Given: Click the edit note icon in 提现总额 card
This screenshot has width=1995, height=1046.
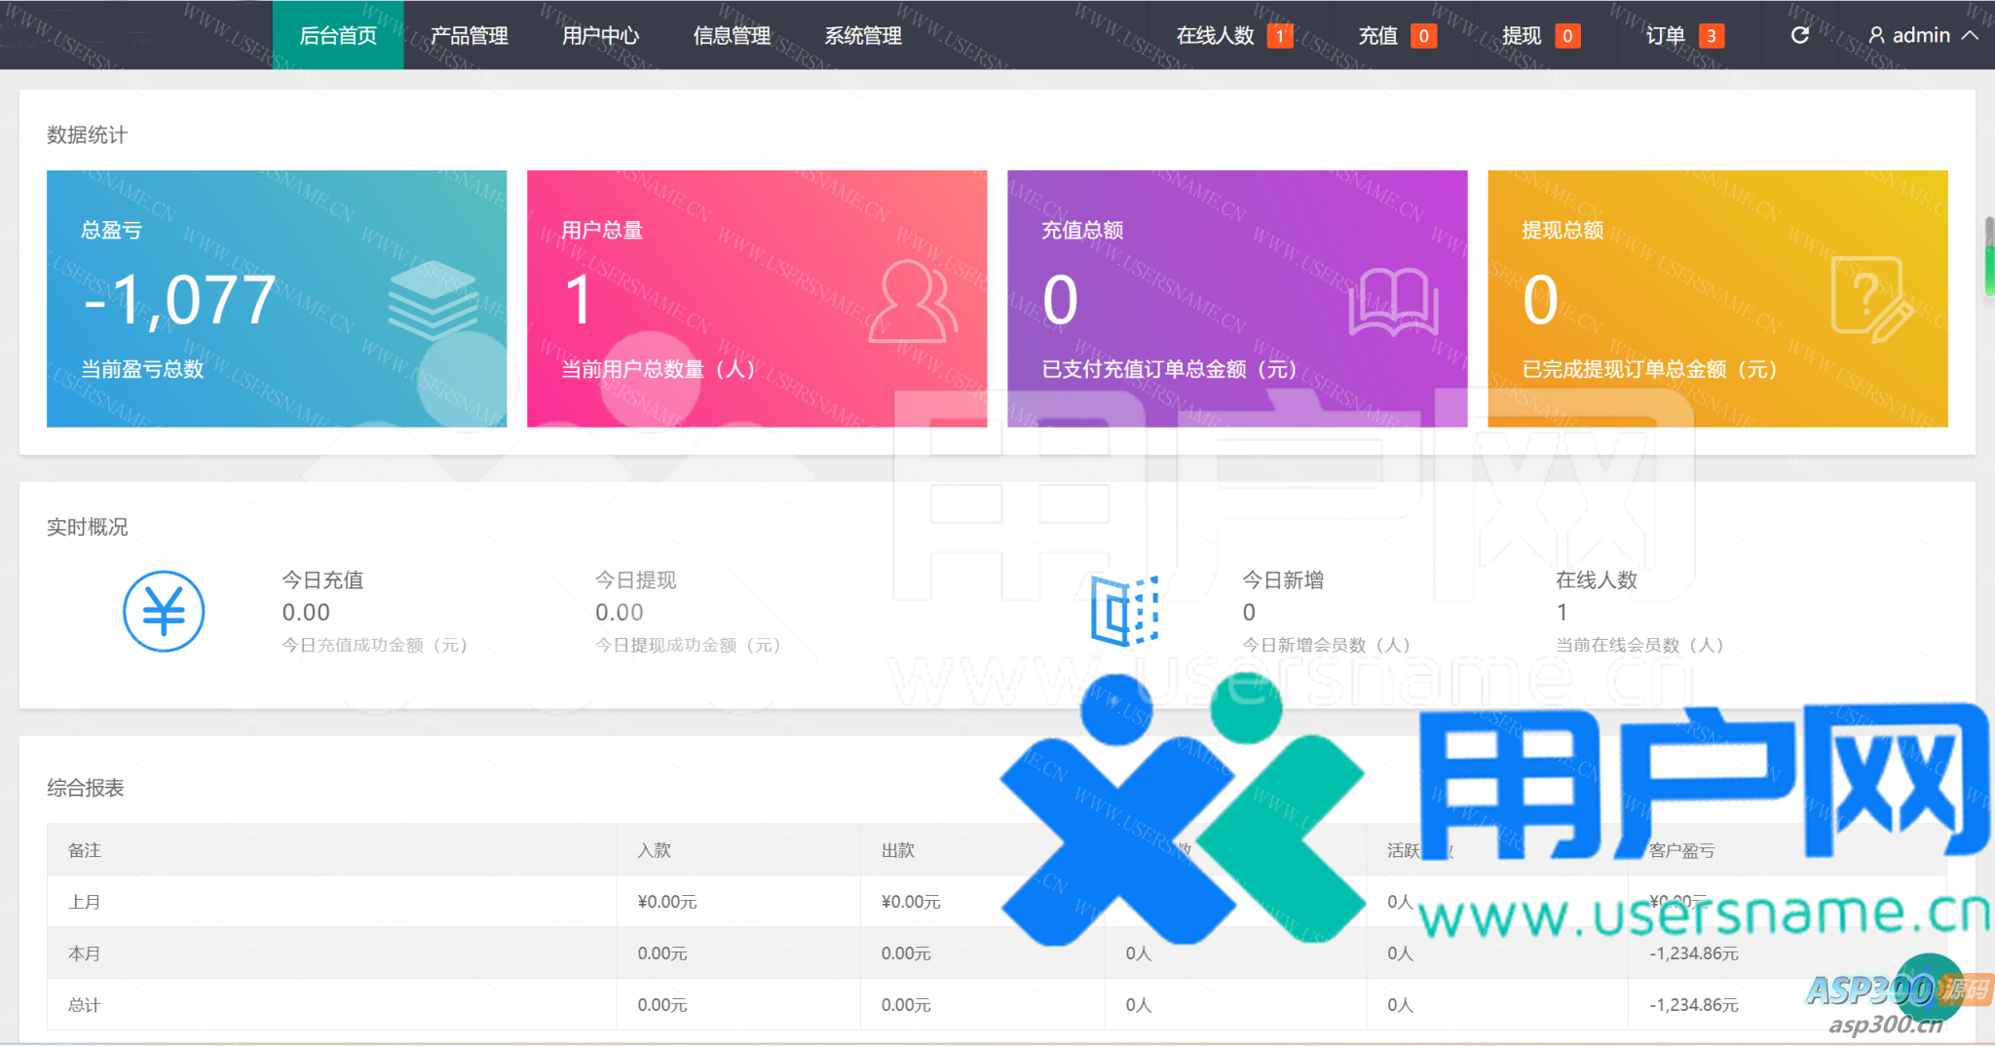Looking at the screenshot, I should point(1870,298).
